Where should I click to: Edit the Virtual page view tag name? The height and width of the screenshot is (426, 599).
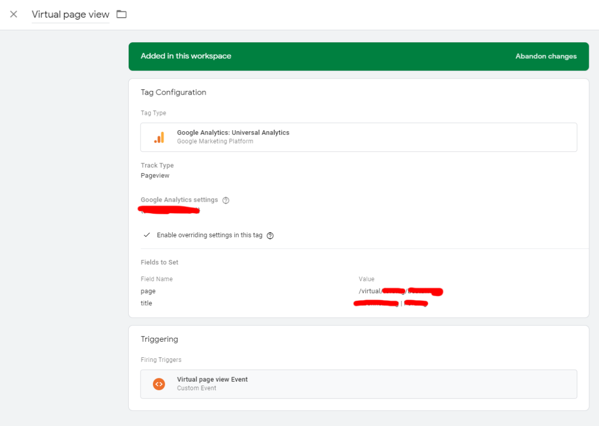click(x=70, y=14)
